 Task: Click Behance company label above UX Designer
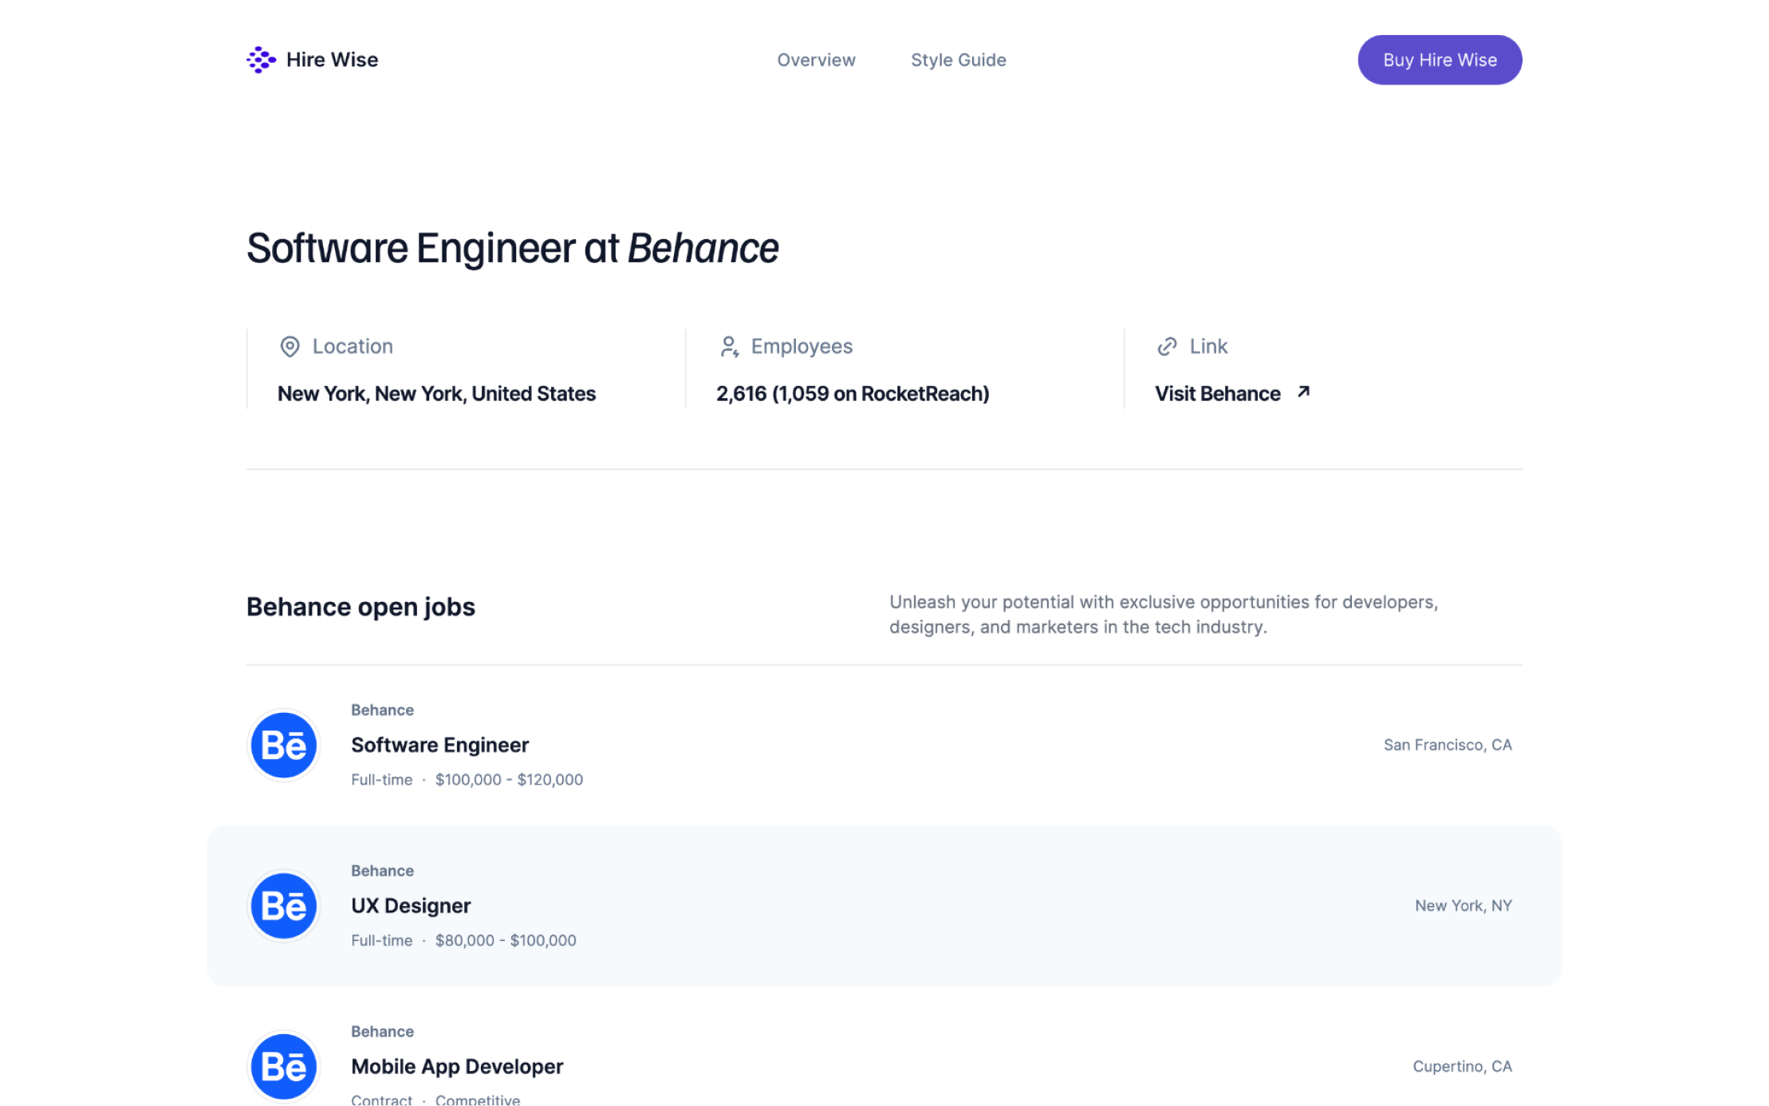click(382, 871)
